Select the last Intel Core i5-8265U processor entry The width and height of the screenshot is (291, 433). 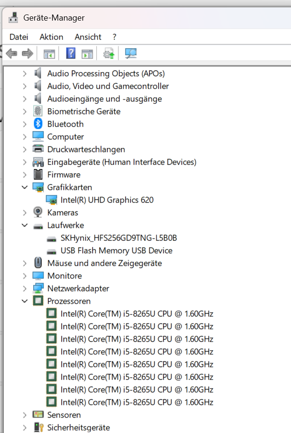(137, 403)
